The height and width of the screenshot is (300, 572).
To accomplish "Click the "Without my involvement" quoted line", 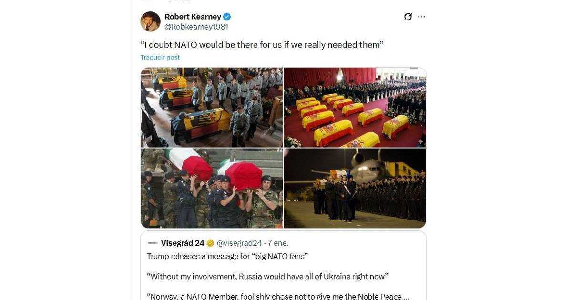I will tap(267, 276).
